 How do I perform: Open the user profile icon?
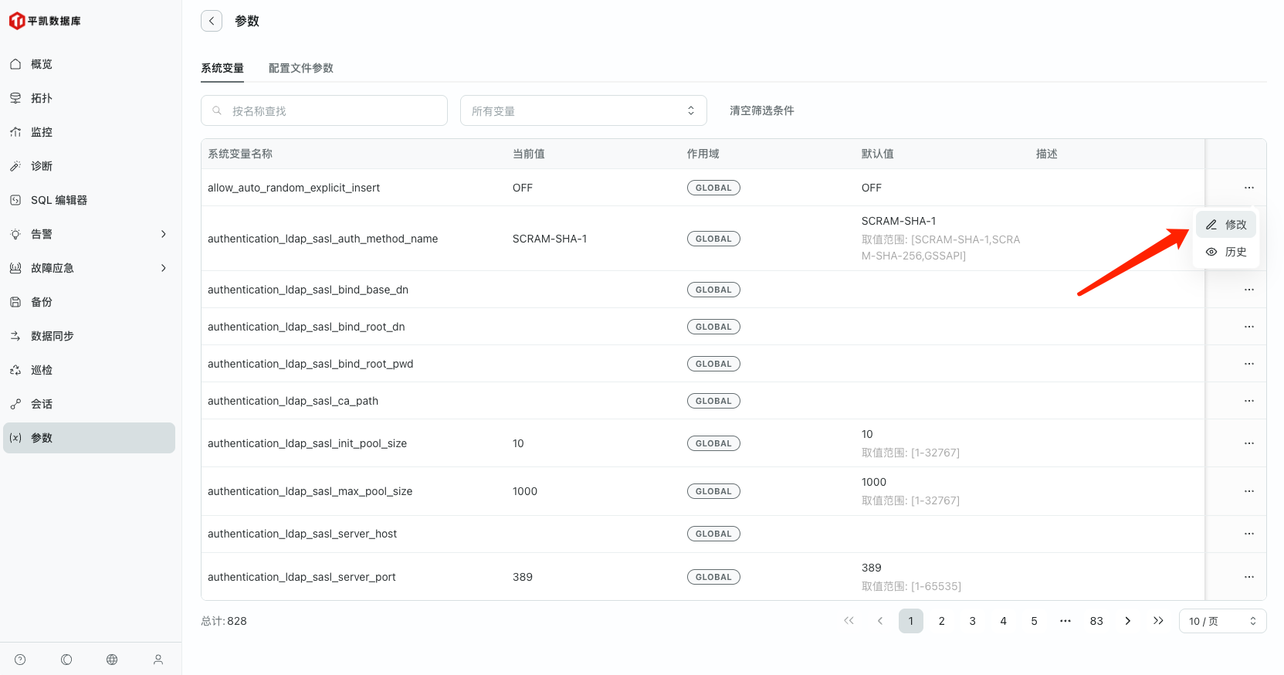tap(158, 660)
